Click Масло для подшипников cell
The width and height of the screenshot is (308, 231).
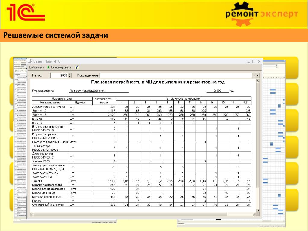click(x=51, y=189)
